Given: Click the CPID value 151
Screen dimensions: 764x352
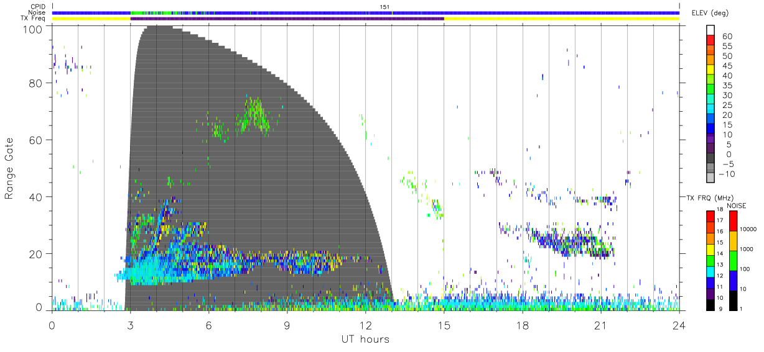Looking at the screenshot, I should (x=384, y=7).
